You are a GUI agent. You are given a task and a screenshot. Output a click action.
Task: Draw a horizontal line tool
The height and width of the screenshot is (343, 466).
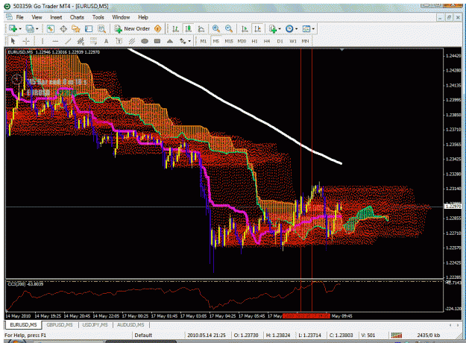point(55,41)
